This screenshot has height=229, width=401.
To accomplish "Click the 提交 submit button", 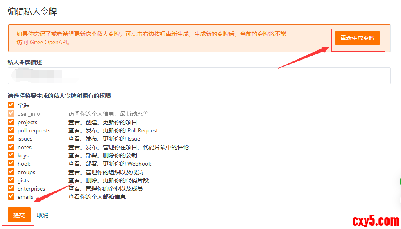I will tap(19, 215).
